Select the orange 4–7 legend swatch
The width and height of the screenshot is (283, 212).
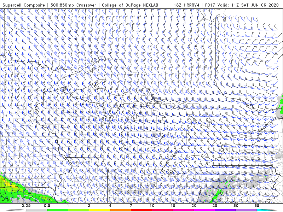[x=120, y=210]
